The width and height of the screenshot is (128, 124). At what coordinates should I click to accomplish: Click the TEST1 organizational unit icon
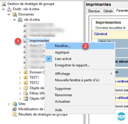point(25,77)
